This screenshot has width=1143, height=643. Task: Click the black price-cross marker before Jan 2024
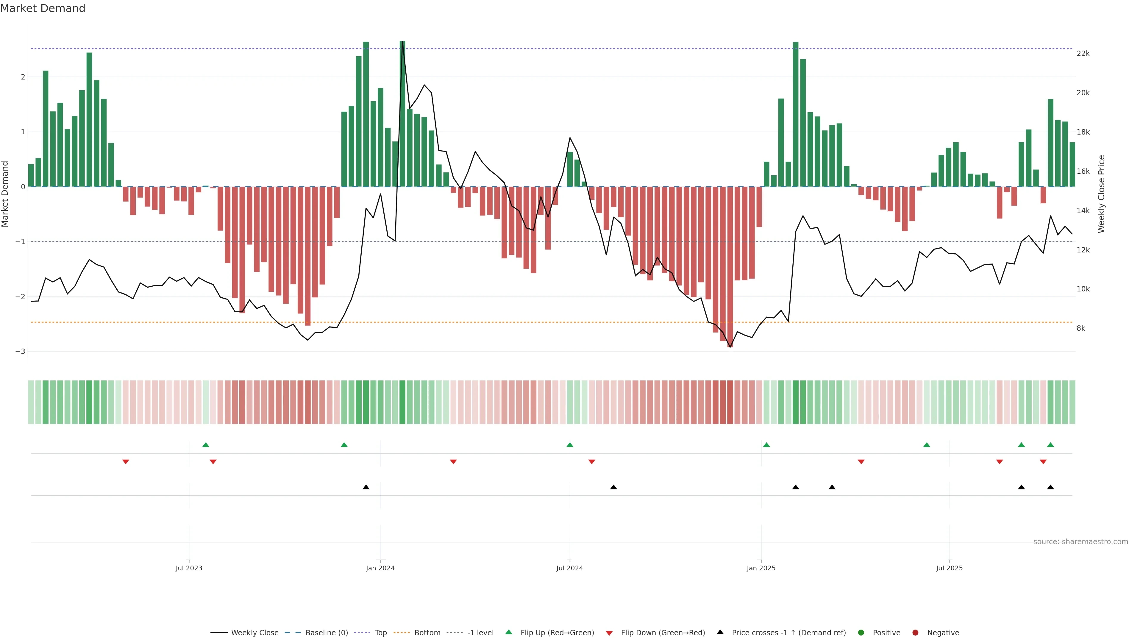pyautogui.click(x=366, y=487)
